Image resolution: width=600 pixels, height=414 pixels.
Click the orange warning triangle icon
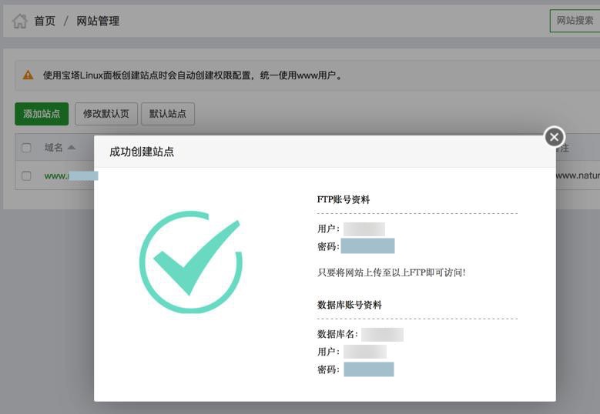click(x=28, y=75)
